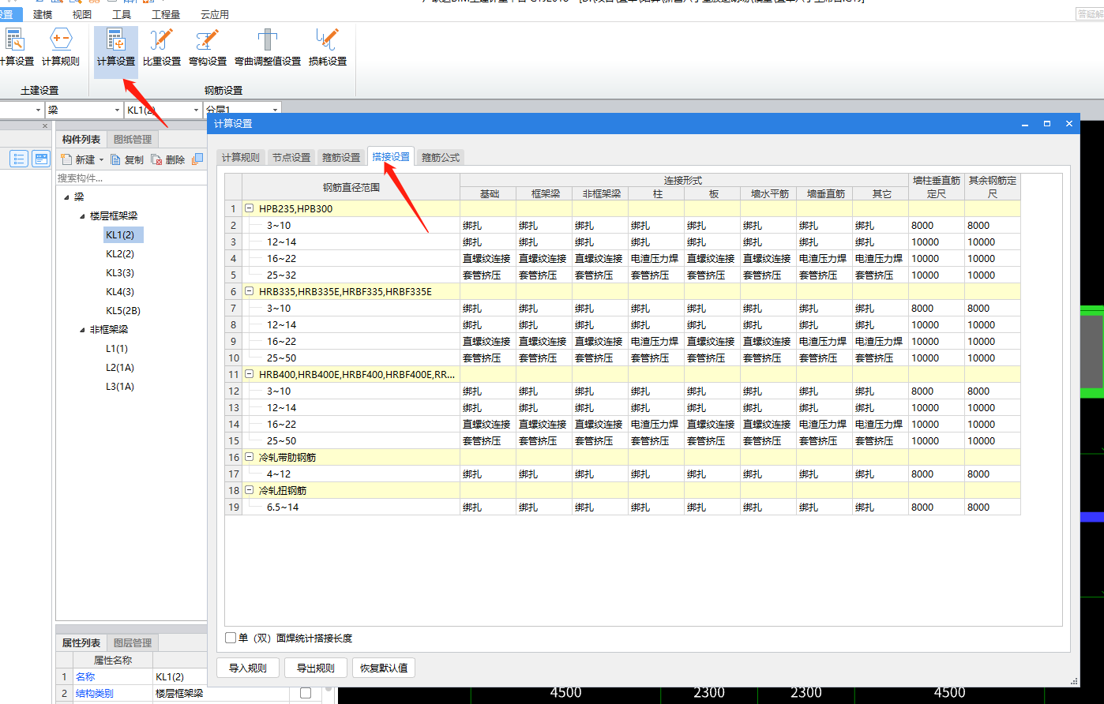
Task: Click the 导入规则 button
Action: pyautogui.click(x=248, y=668)
